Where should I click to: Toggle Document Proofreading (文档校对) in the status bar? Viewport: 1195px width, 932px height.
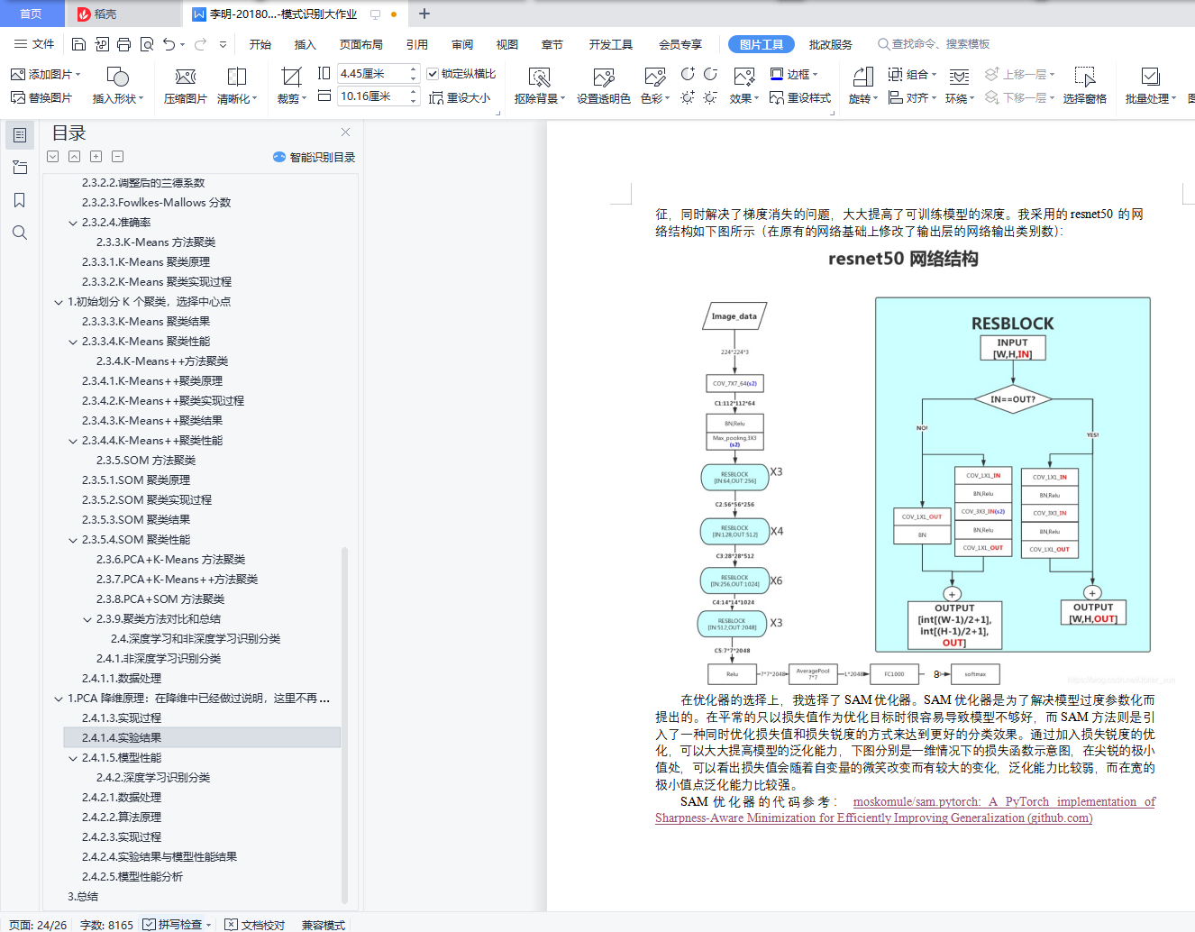[255, 924]
